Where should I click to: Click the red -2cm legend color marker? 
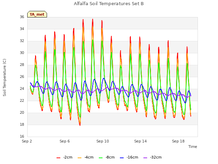(58, 158)
